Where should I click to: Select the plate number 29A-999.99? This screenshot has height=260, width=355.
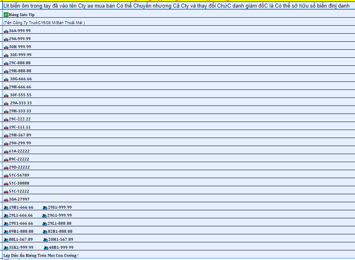pos(20,39)
